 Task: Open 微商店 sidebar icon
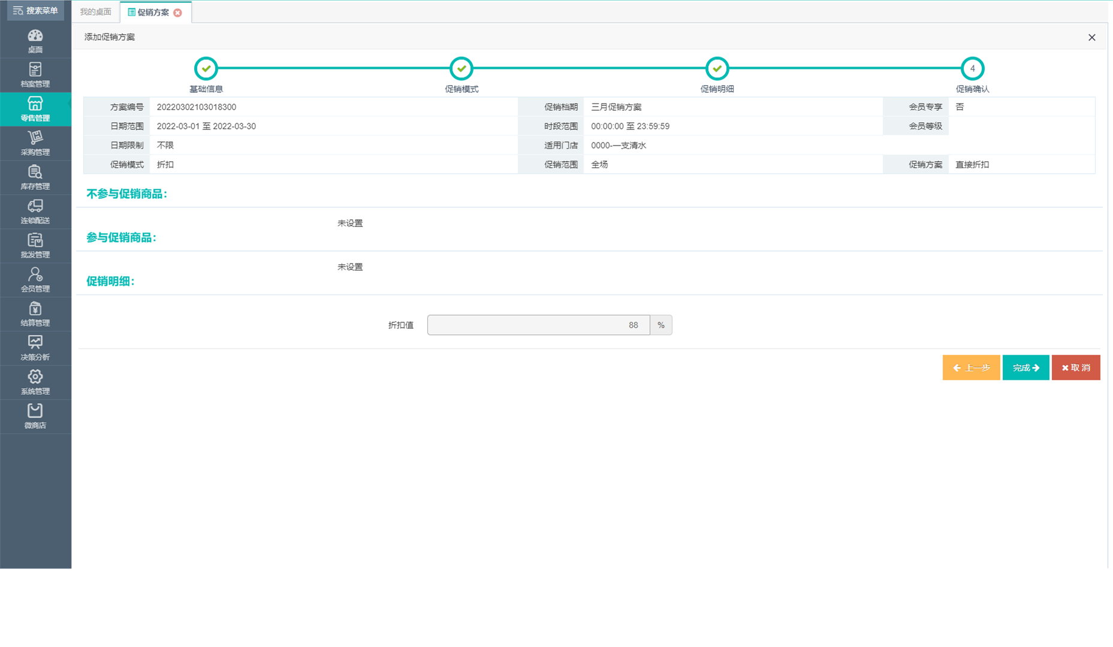(35, 416)
